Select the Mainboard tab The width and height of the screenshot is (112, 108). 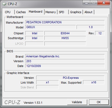coord(36,12)
